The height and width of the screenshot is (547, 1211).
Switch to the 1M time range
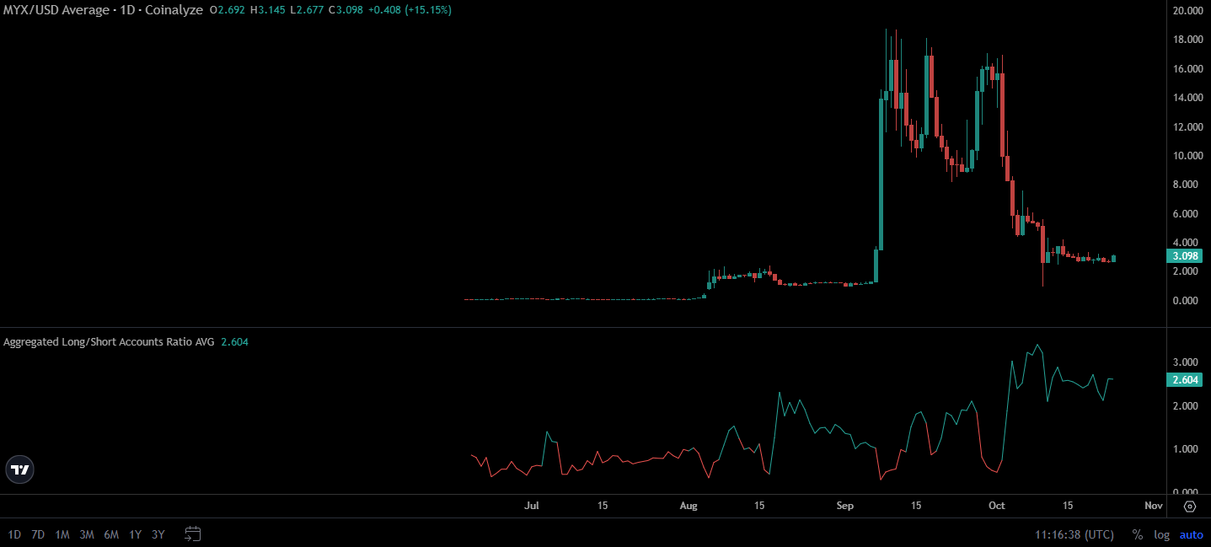point(62,534)
